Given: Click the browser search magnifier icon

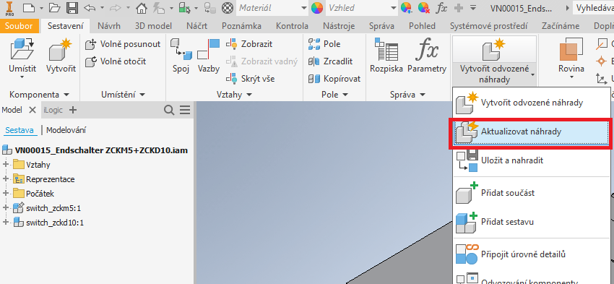Looking at the screenshot, I should [169, 111].
